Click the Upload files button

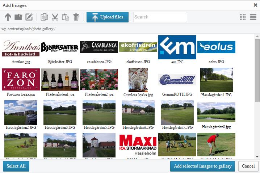108,17
